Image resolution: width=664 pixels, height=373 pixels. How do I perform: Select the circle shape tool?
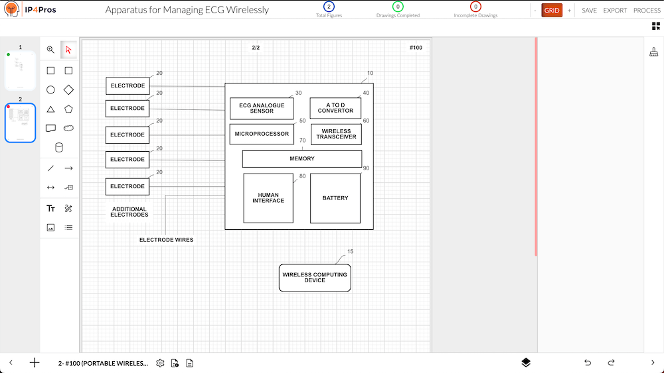click(x=50, y=89)
